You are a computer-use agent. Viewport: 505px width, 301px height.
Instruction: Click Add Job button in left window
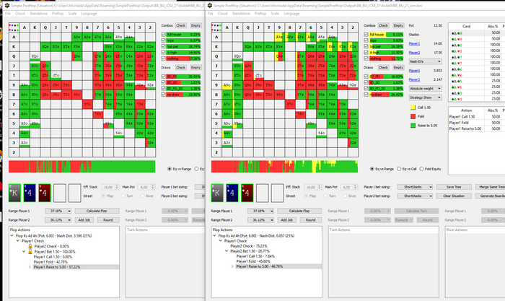click(x=84, y=219)
